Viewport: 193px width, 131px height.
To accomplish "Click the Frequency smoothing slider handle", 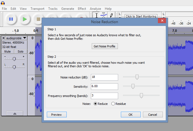I will click(x=141, y=96).
